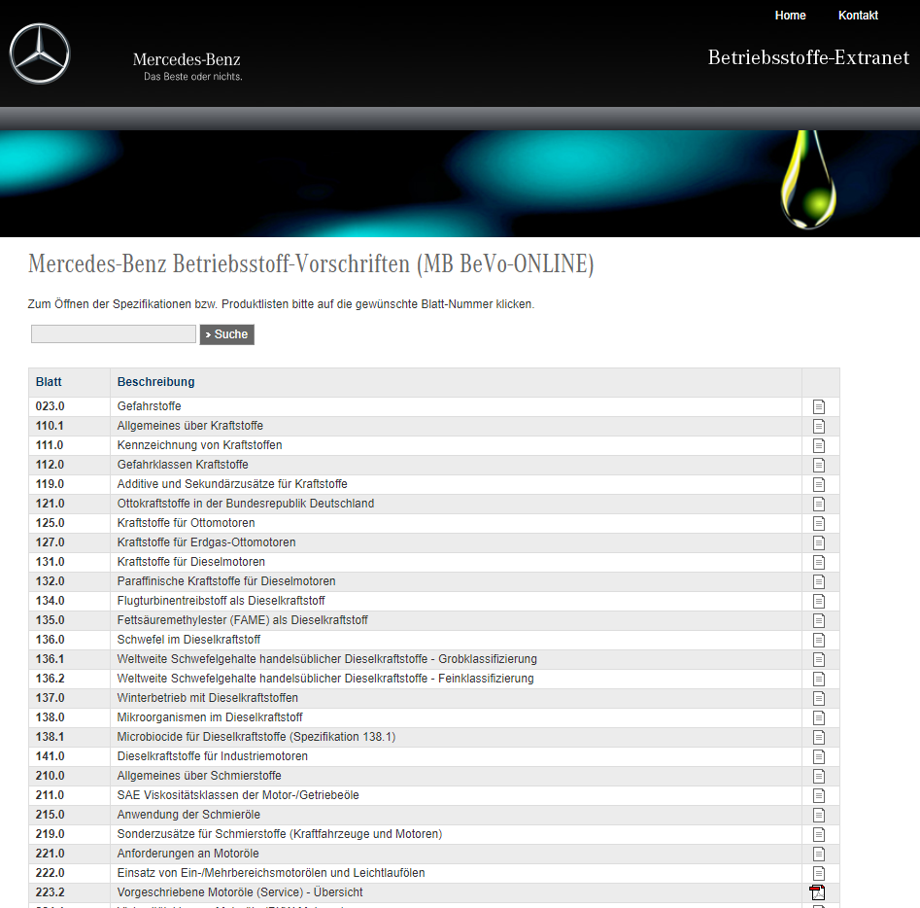Image resolution: width=920 pixels, height=908 pixels.
Task: Click document icon for Kraftstoffe für Ottomotoren
Action: (x=819, y=523)
